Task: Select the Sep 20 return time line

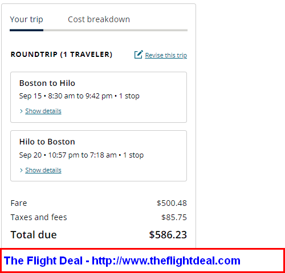Action: tap(82, 155)
